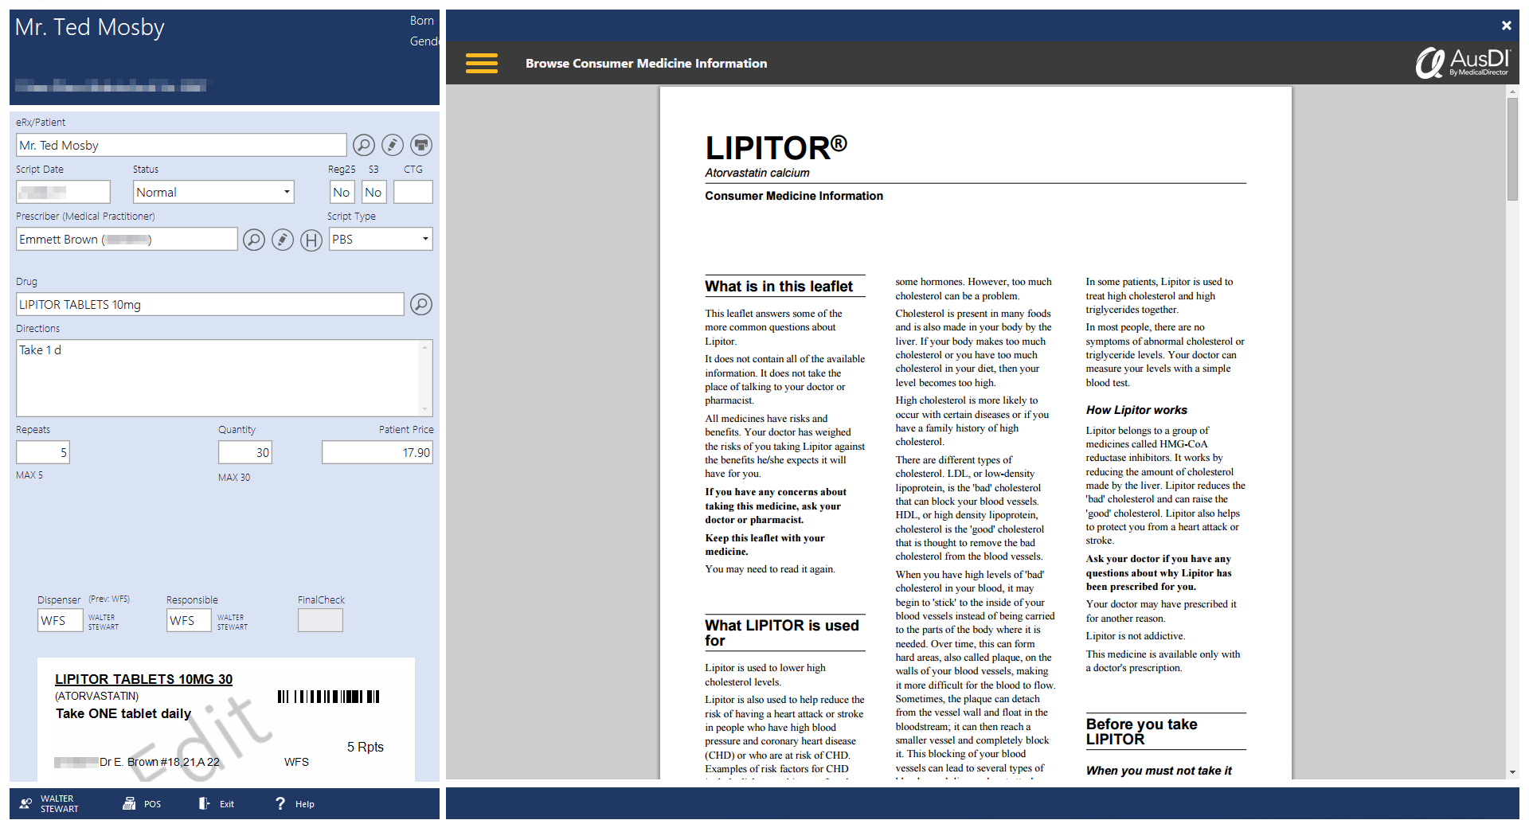The width and height of the screenshot is (1529, 820).
Task: Search for a patient with magnifier icon
Action: [364, 145]
